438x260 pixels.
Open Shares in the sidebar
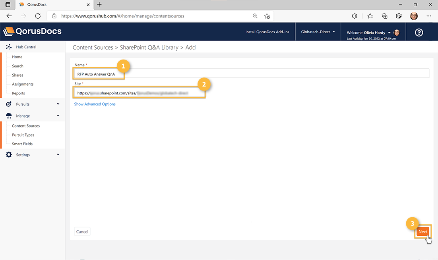pyautogui.click(x=17, y=75)
